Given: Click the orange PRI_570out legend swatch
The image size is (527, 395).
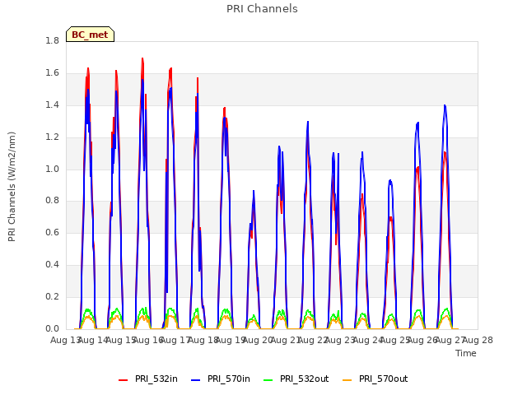Looking at the screenshot, I should click(x=347, y=380).
